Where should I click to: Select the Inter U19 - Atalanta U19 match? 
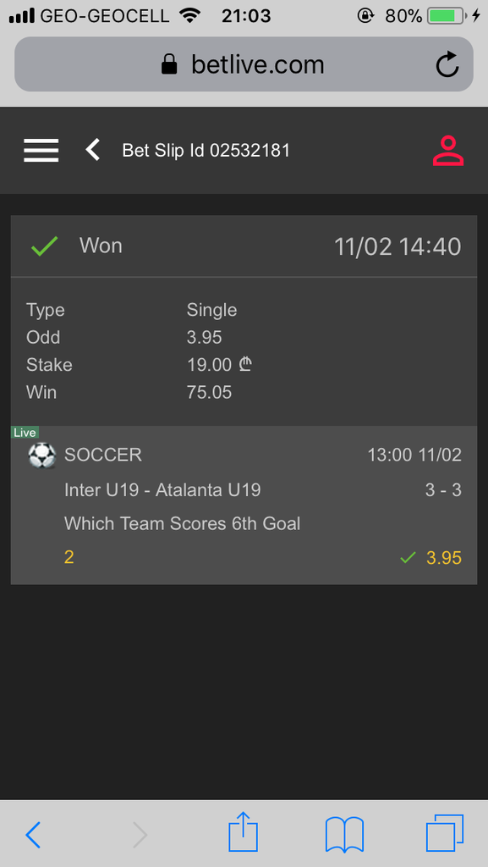162,490
